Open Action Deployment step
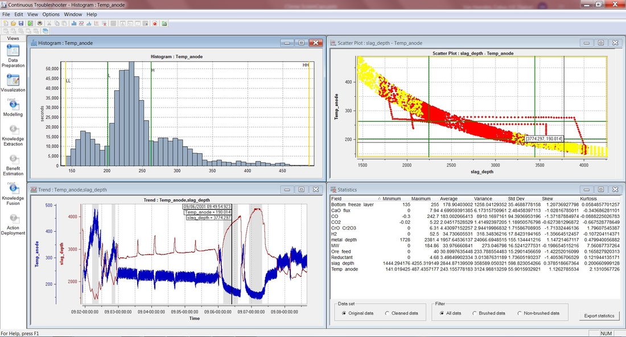Screen dimensions: 626x337 pyautogui.click(x=13, y=224)
